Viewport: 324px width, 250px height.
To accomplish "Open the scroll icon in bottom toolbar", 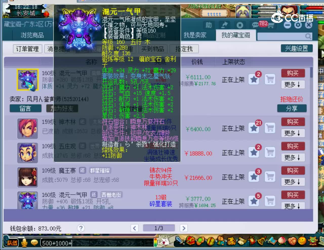I will click(241, 241).
